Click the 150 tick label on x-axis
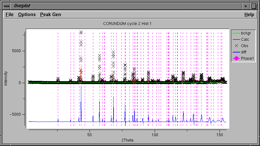 (220, 135)
